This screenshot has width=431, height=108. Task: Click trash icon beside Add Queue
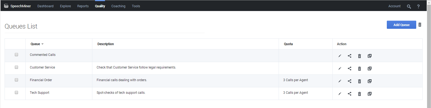[420, 25]
